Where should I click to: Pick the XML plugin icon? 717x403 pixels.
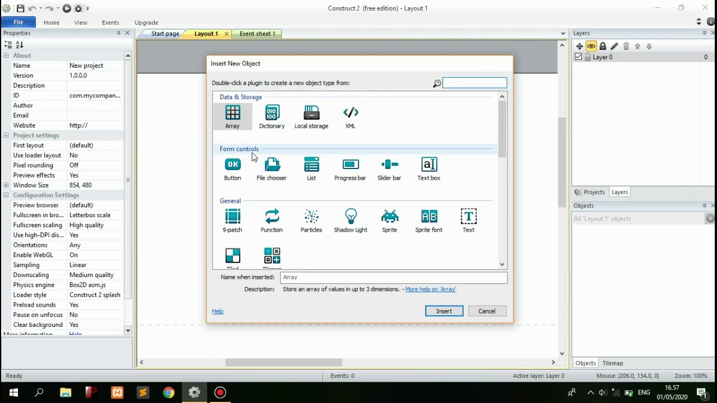coord(351,117)
